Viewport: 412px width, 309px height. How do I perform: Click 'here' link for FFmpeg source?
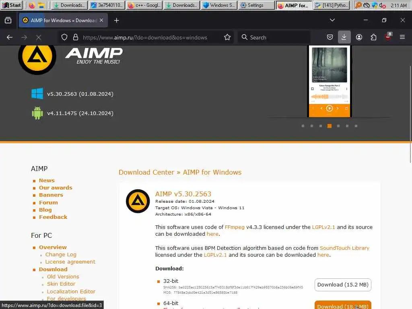click(212, 234)
